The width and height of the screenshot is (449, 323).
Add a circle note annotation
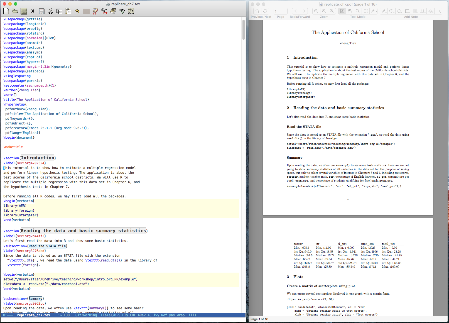(399, 11)
